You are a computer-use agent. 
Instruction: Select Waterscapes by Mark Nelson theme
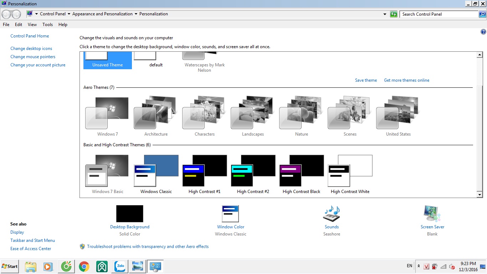point(205,62)
